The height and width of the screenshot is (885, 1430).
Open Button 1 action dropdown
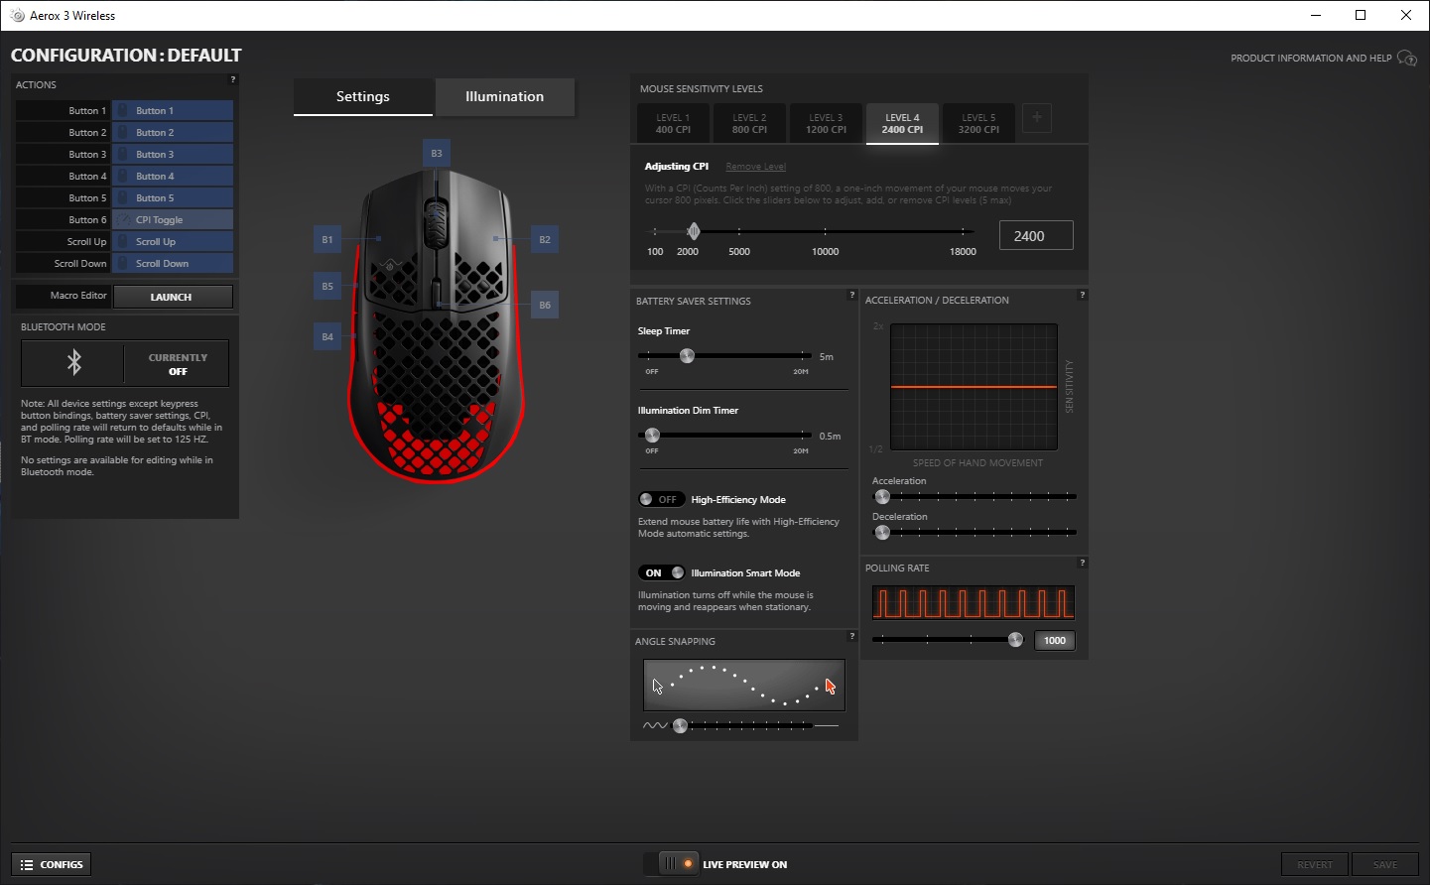[x=173, y=110]
